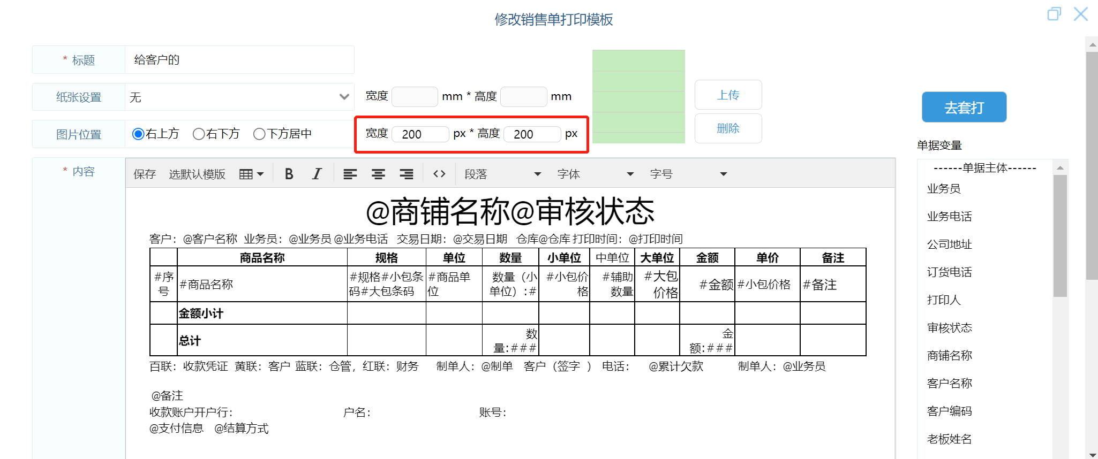Open source code view icon
The width and height of the screenshot is (1098, 459).
439,174
